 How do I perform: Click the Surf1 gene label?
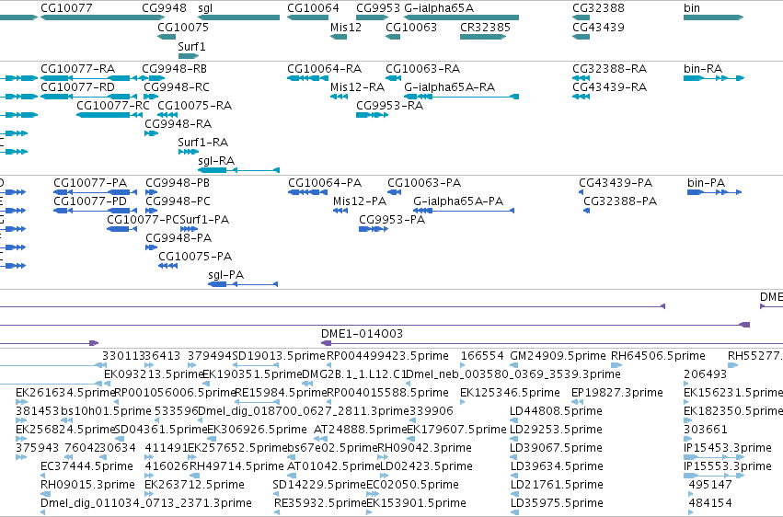pyautogui.click(x=191, y=46)
